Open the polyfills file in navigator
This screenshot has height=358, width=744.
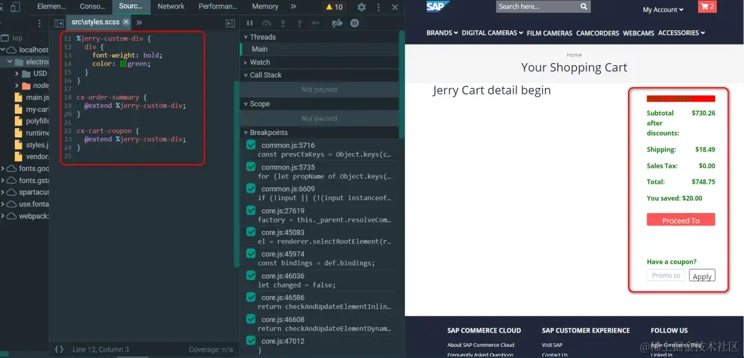pyautogui.click(x=32, y=121)
